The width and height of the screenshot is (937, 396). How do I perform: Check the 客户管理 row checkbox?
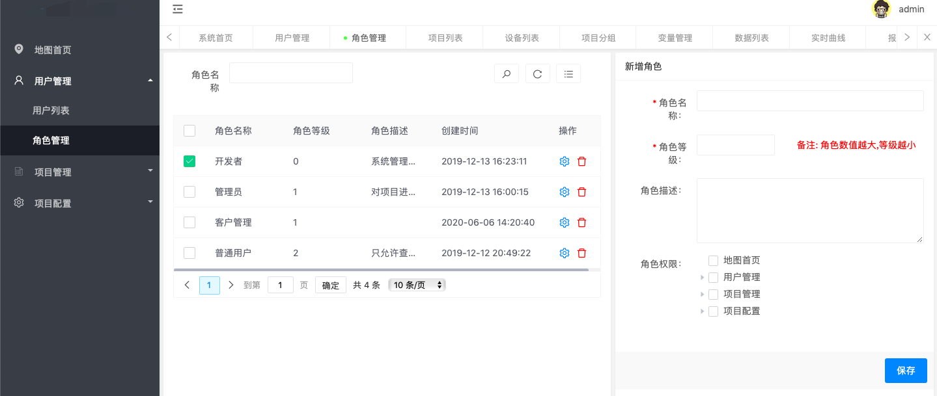click(x=189, y=222)
